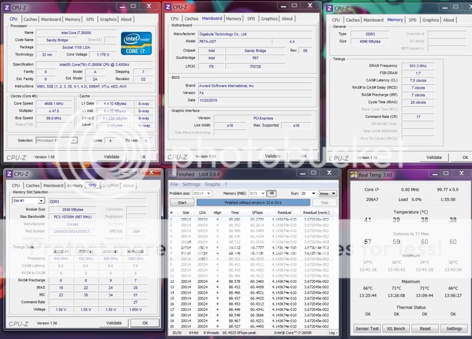
Task: Click the Sensor Test button in Real Temp
Action: [367, 328]
